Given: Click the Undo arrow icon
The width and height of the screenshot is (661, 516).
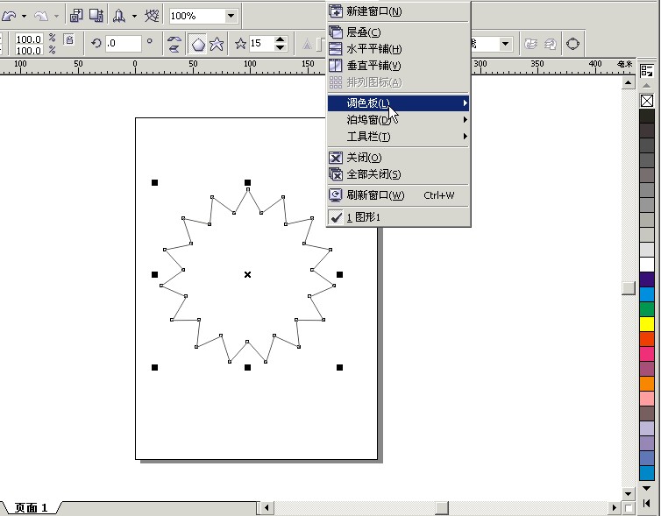Looking at the screenshot, I should 10,16.
